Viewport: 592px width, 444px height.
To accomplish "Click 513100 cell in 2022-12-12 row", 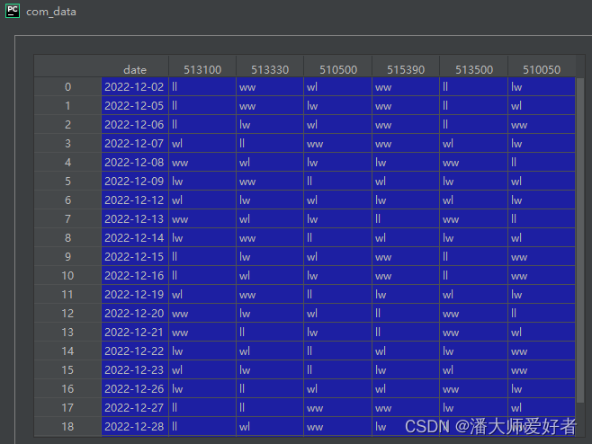I will point(202,200).
